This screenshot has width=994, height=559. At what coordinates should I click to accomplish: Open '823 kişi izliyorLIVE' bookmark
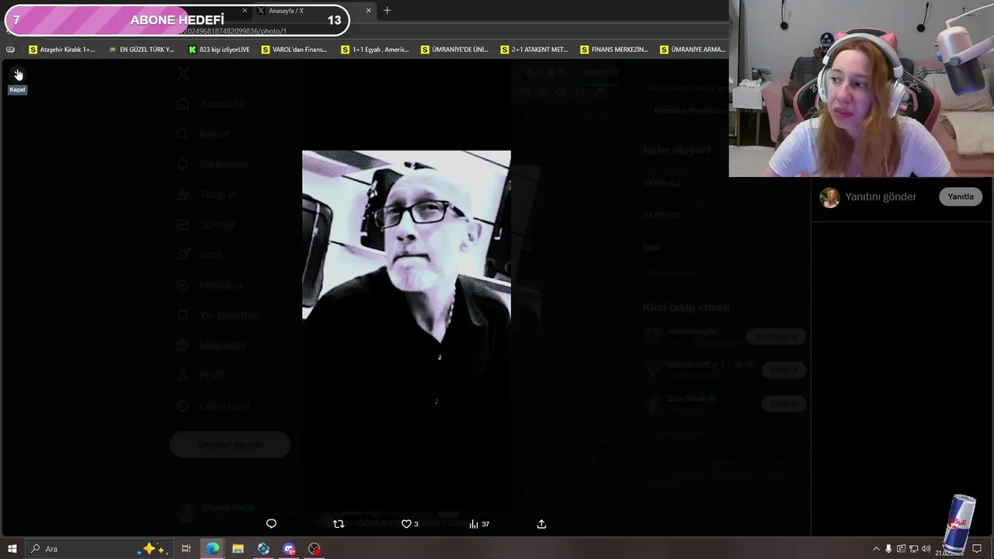point(219,50)
